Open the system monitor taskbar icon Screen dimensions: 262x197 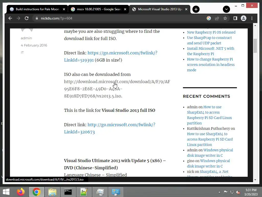pyautogui.click(x=100, y=192)
